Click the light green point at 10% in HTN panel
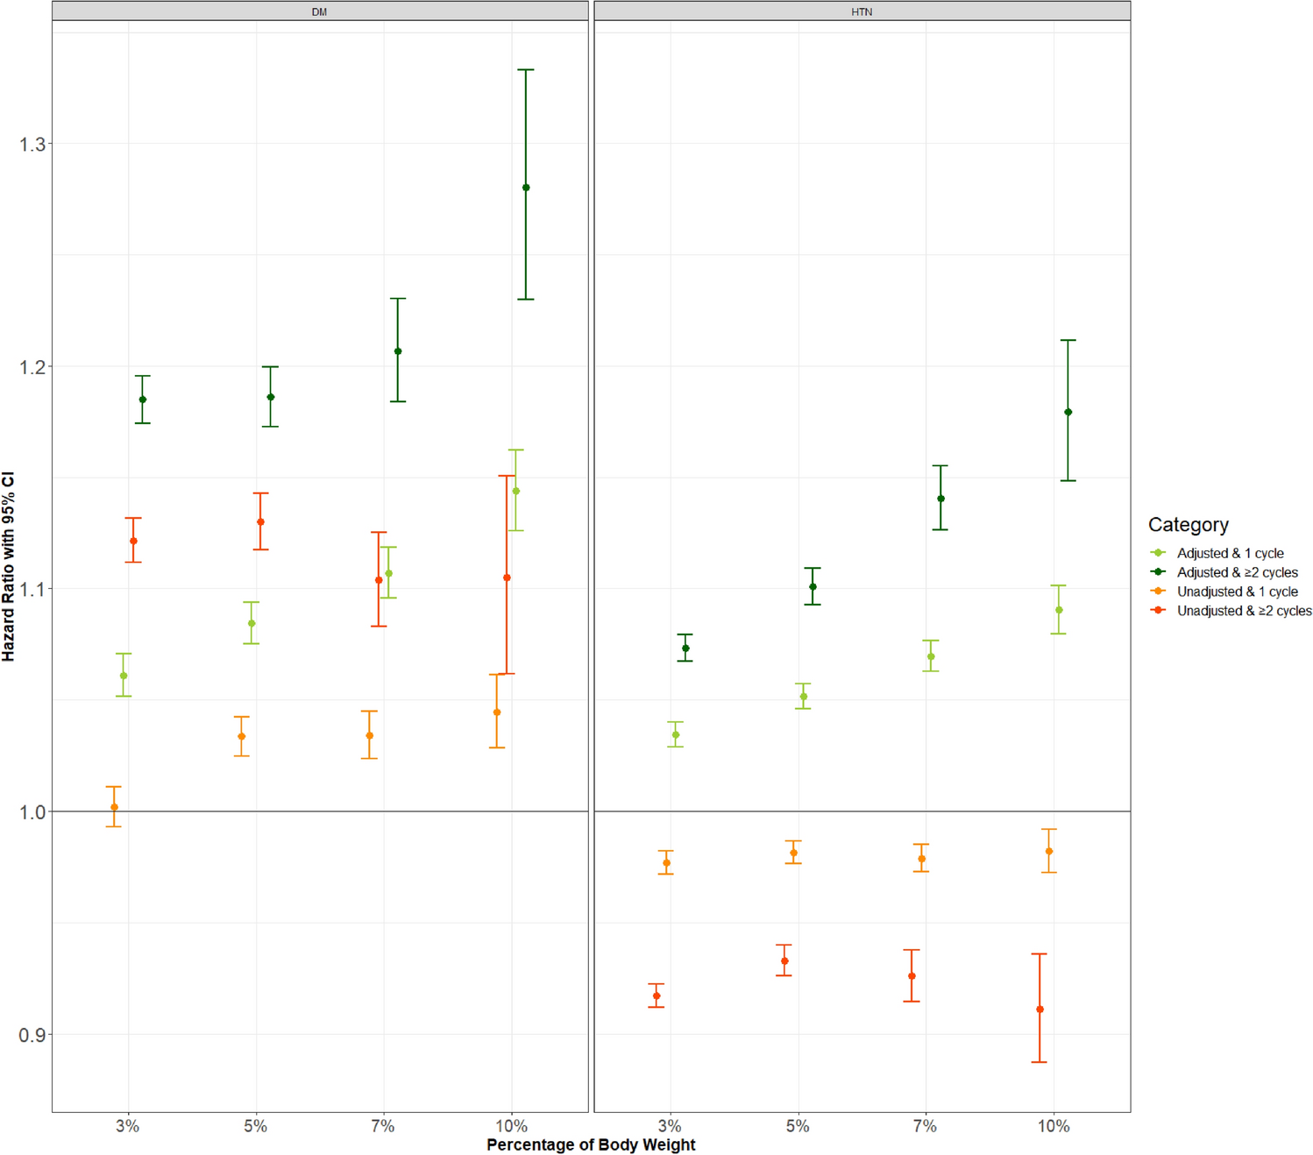 (x=1059, y=610)
